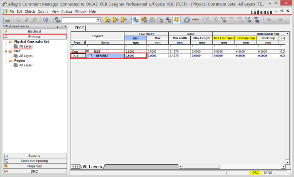294x177 pixels.
Task: Collapse the Physical Constraint Set folder
Action: click(6, 42)
